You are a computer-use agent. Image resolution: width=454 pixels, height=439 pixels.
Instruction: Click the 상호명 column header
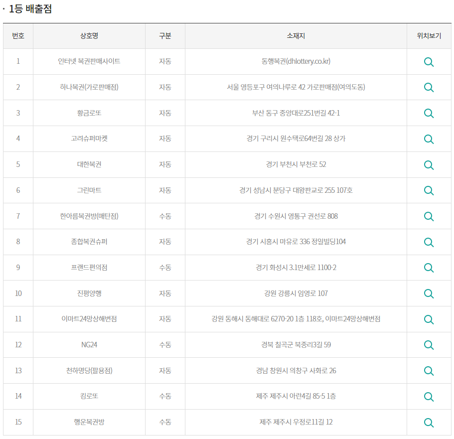pos(89,36)
